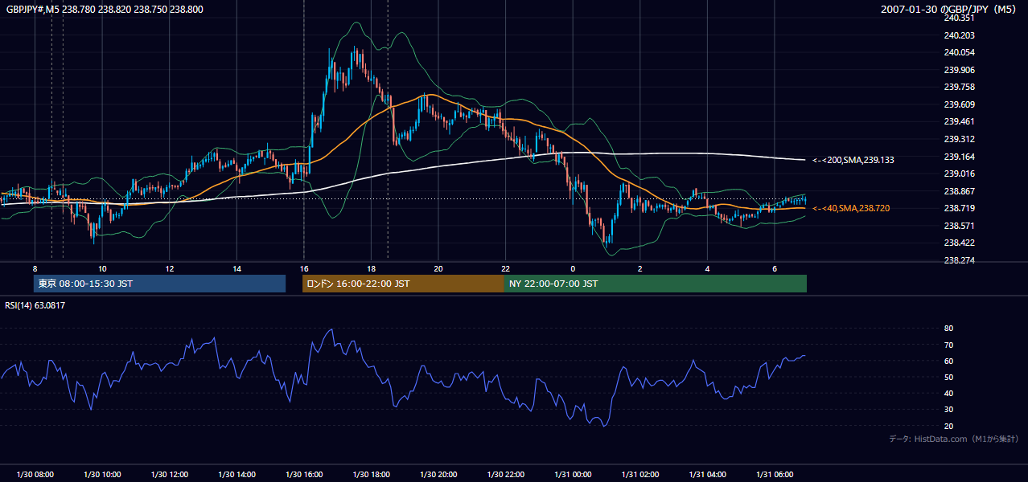
Task: Click the NY 22:00-07:00 JST session bar
Action: pos(656,284)
